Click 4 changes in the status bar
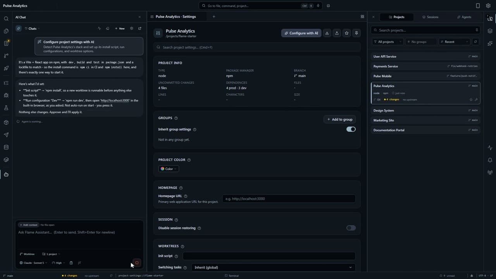 point(70,276)
